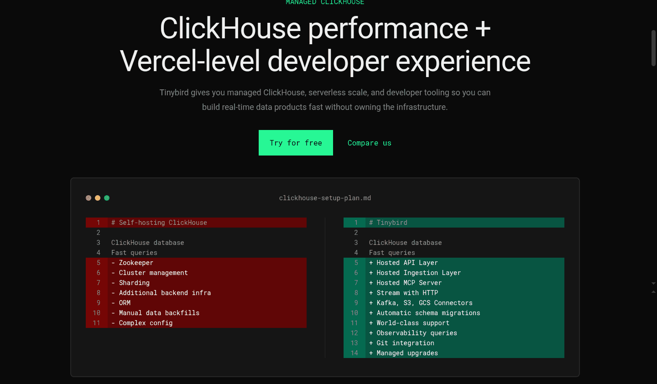Click the '+ World-class support' line

pos(454,323)
